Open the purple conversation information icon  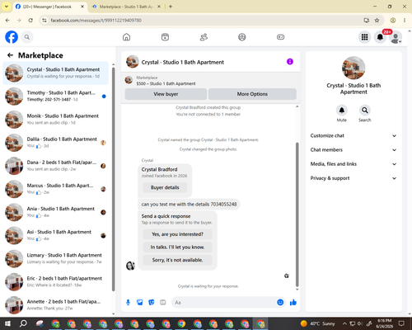point(290,62)
